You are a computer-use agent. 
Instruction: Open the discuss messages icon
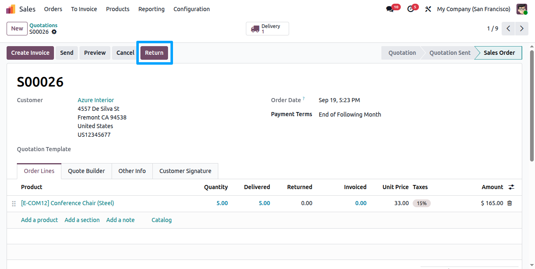(390, 9)
